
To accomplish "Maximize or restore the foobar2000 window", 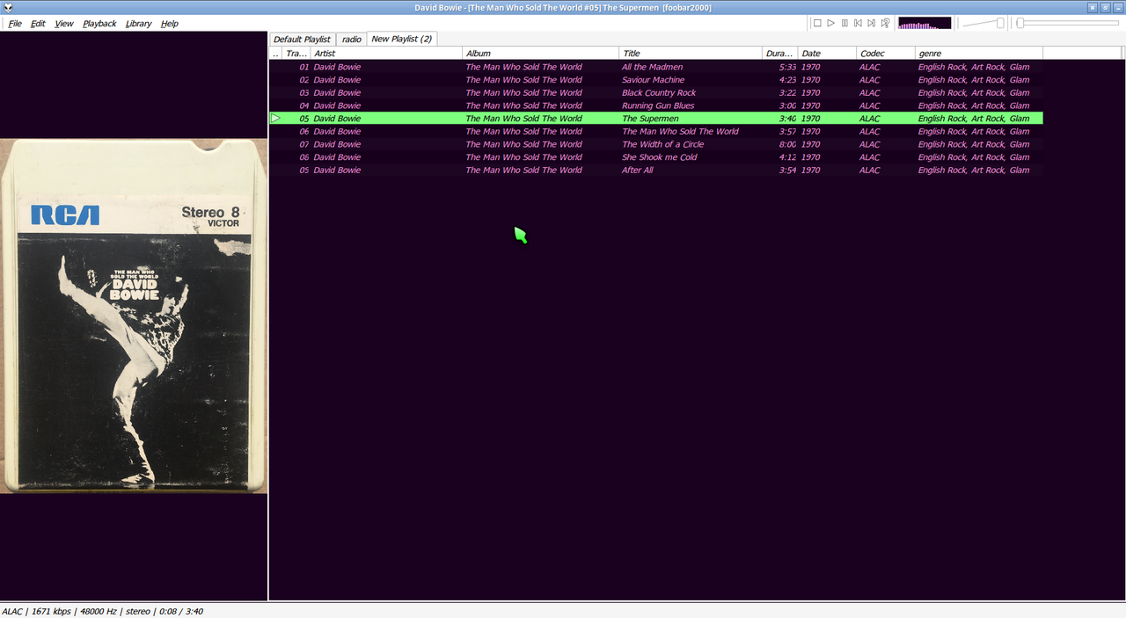I will click(x=1105, y=7).
